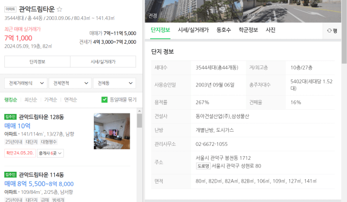347x202 pixels.
Task: Open the 정문 entrance photo
Action: 292,11
